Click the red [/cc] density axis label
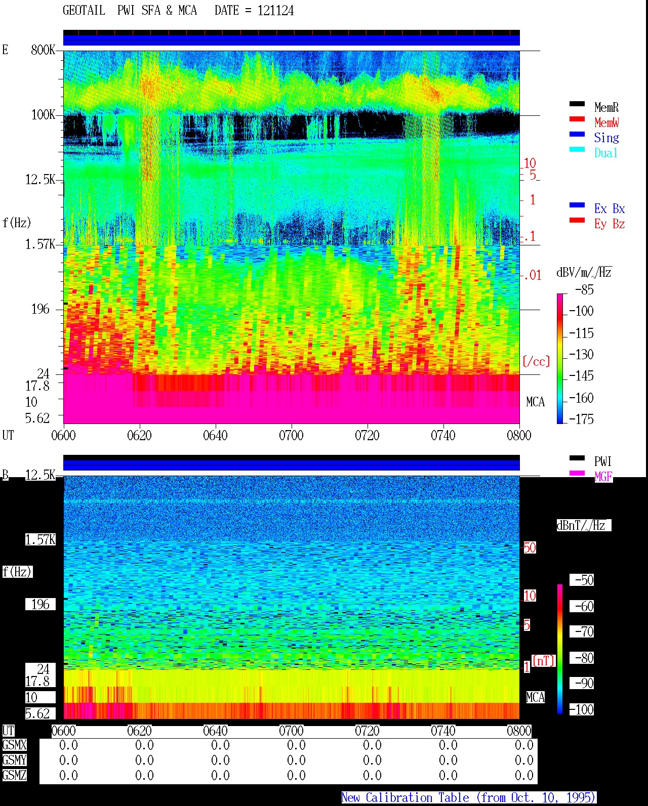Image resolution: width=648 pixels, height=806 pixels. click(536, 361)
